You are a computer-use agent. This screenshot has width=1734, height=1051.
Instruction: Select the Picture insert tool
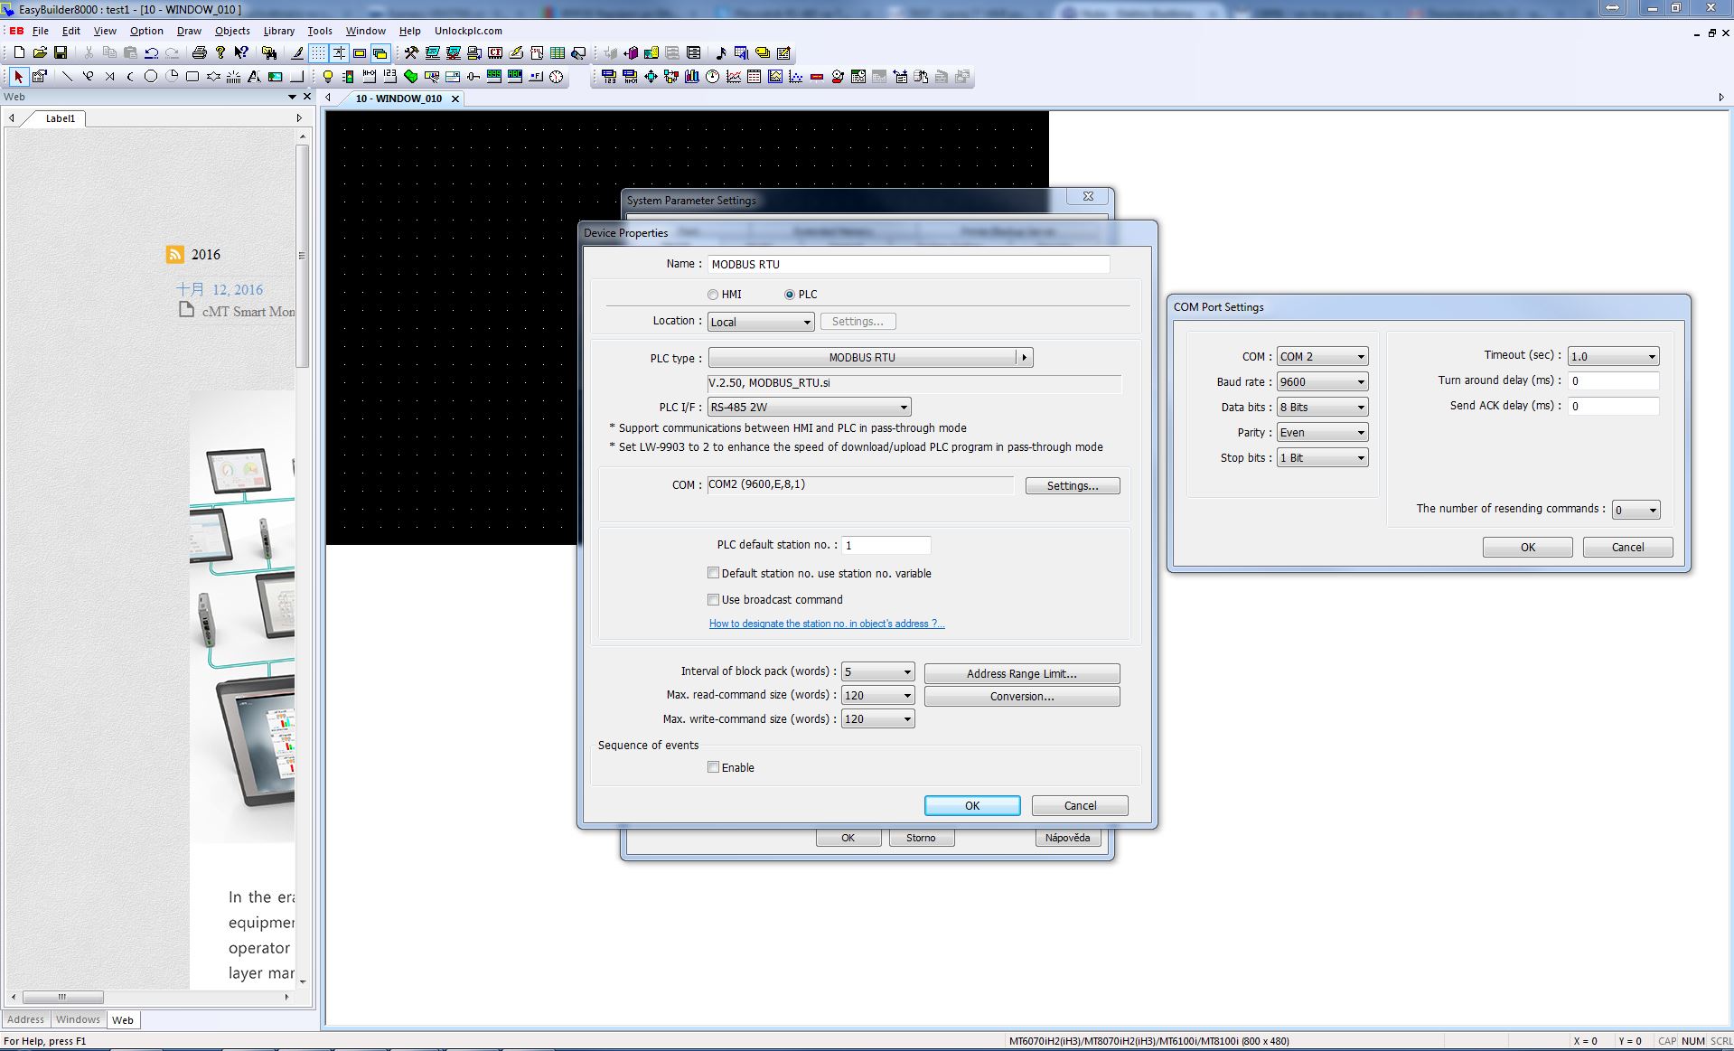click(275, 77)
